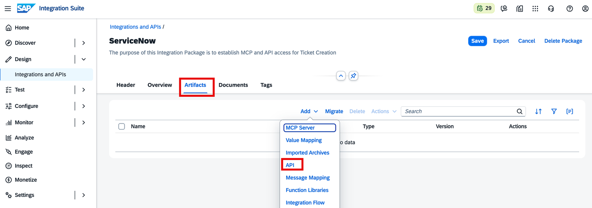
Task: Open the Add dropdown menu
Action: 309,111
